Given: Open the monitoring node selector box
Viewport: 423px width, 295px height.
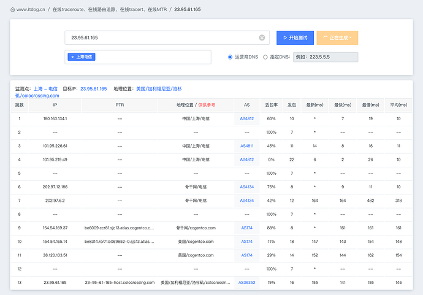Looking at the screenshot, I should coord(138,57).
